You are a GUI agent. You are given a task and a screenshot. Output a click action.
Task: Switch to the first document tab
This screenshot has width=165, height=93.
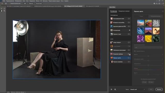[20, 6]
